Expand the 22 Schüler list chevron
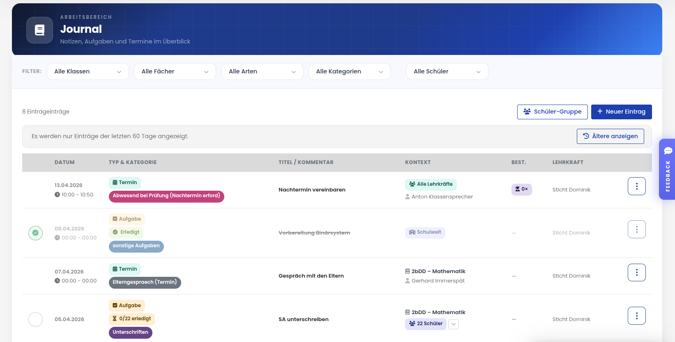Viewport: 675px width, 342px height. (x=453, y=324)
